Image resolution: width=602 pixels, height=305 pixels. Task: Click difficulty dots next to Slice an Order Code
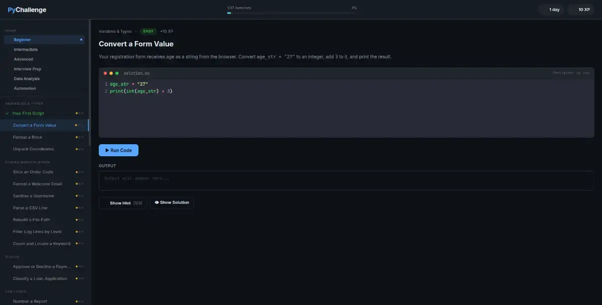pyautogui.click(x=79, y=172)
